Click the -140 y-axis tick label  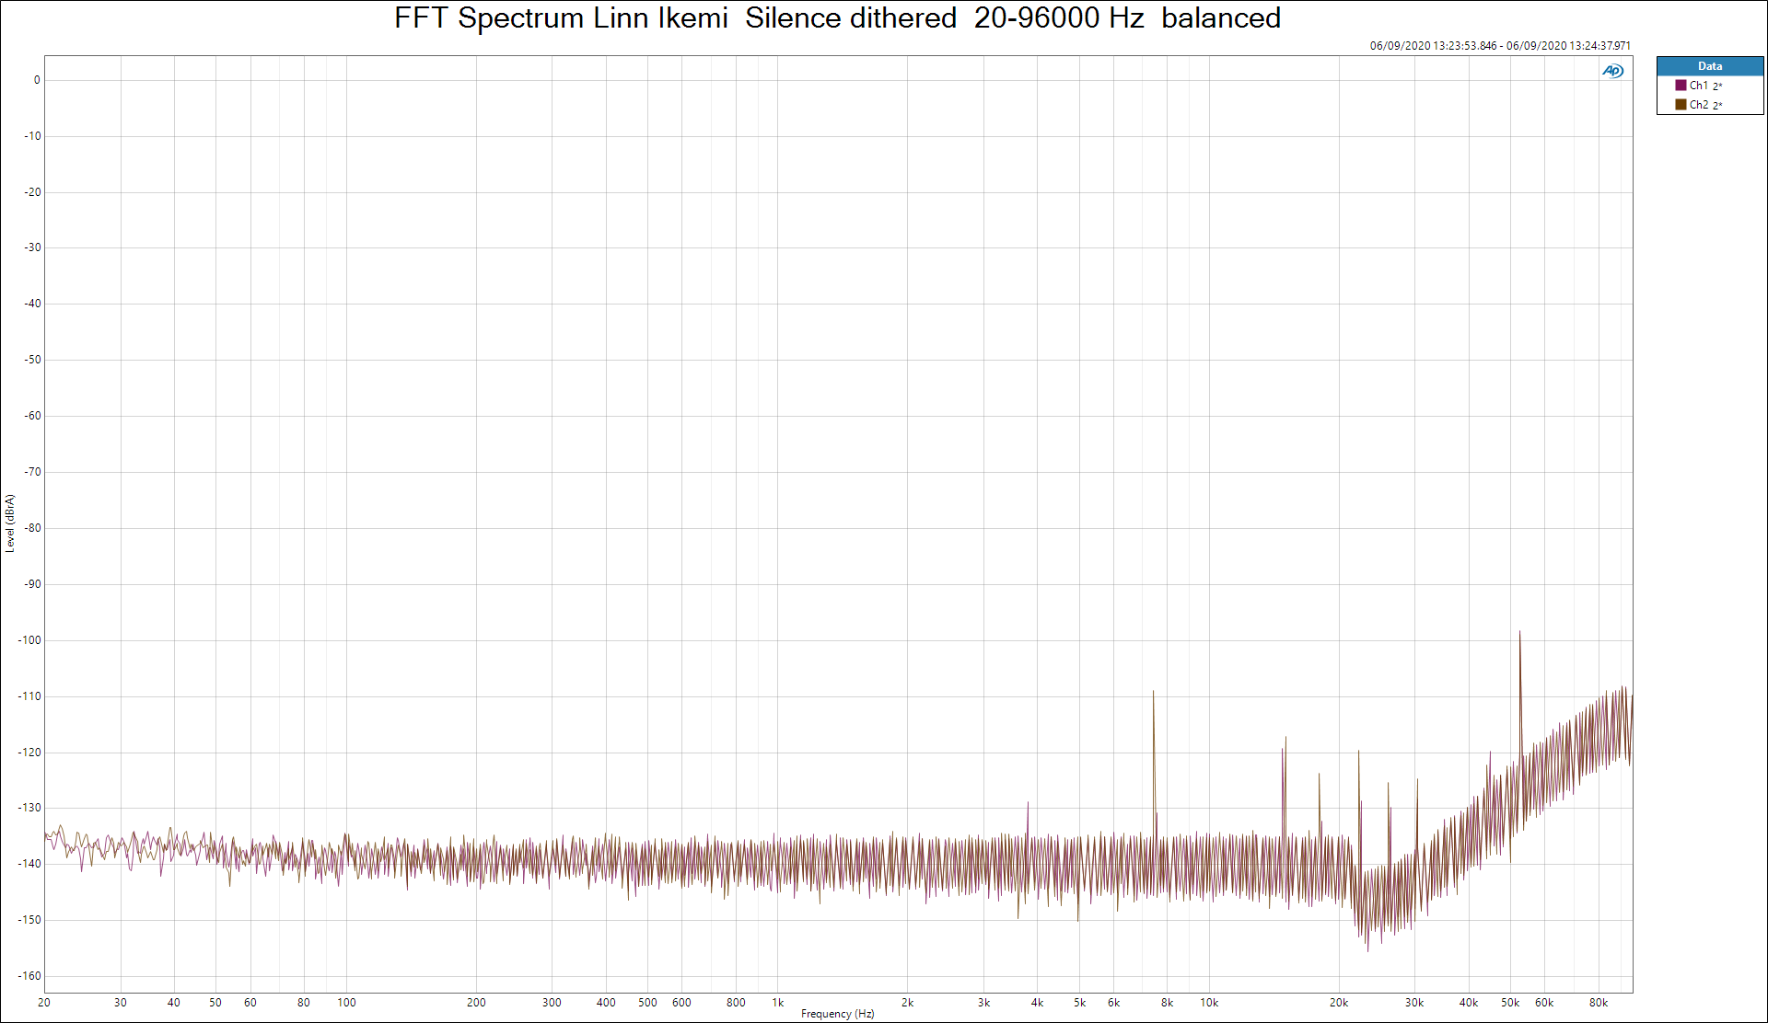point(30,864)
